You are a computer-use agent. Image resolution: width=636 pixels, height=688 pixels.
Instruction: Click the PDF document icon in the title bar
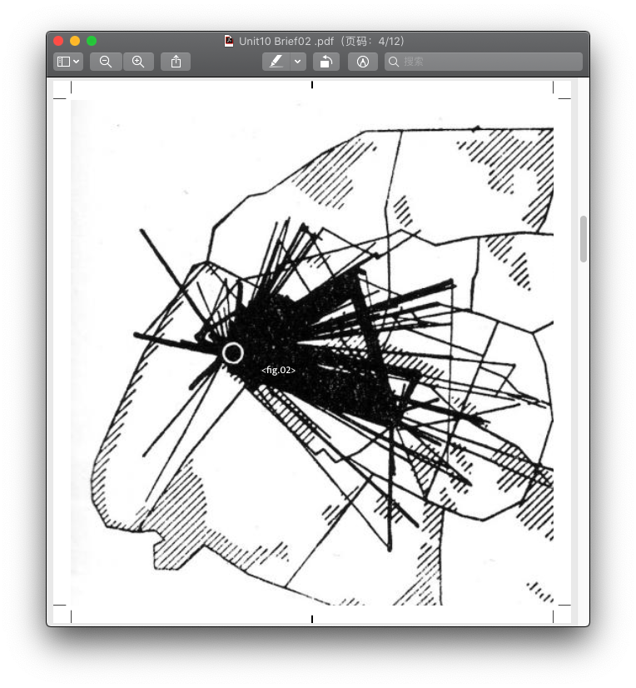pyautogui.click(x=229, y=41)
